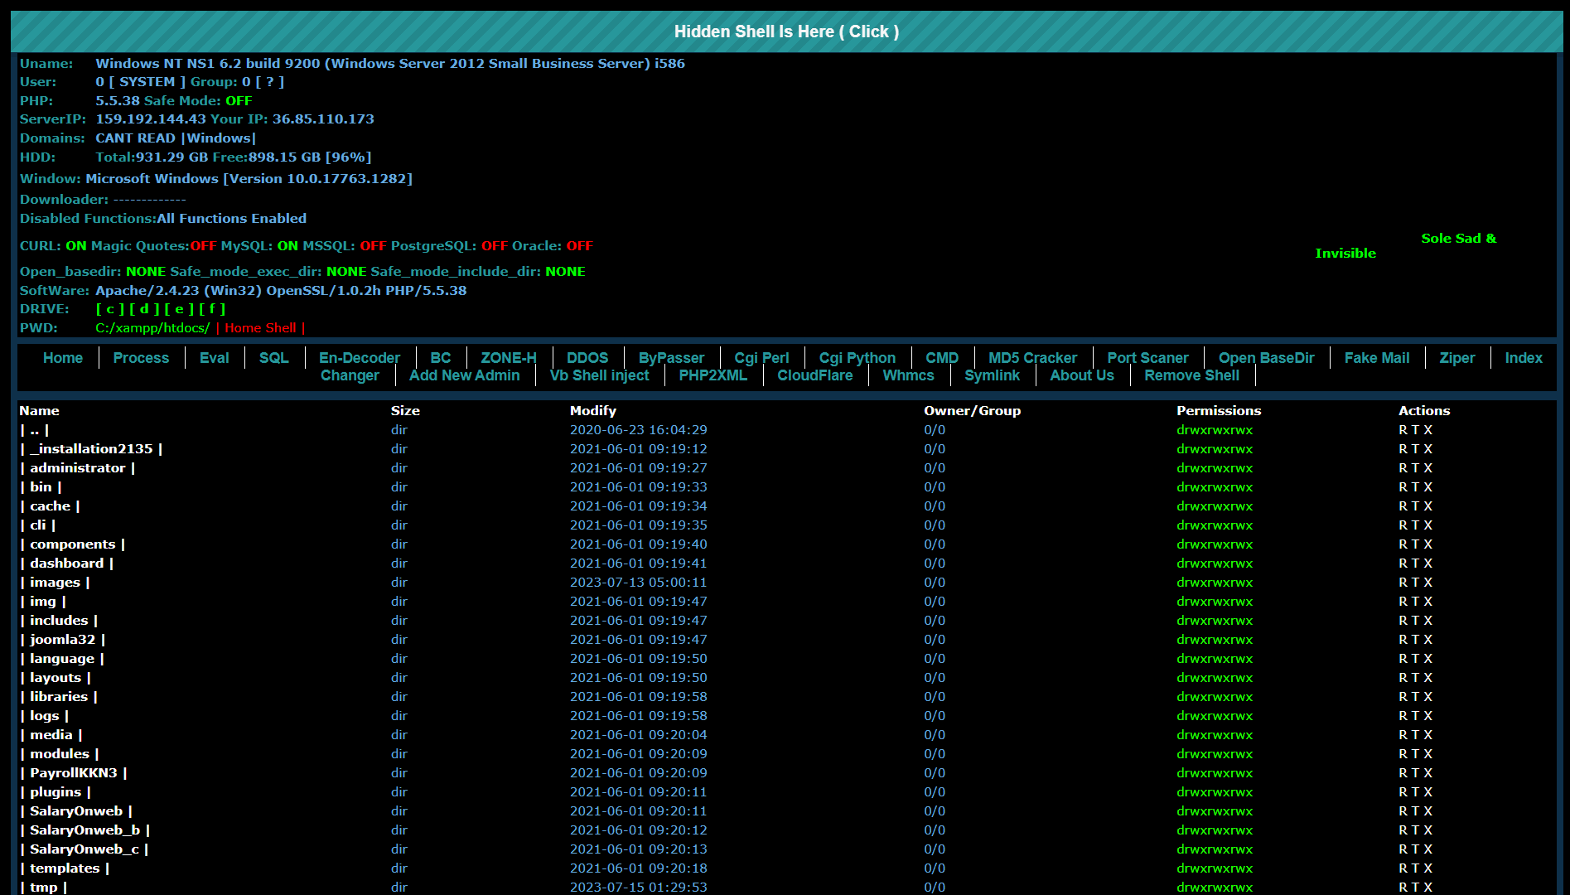Switch to drive [ e ]
Screen dimensions: 1570x895
point(179,309)
